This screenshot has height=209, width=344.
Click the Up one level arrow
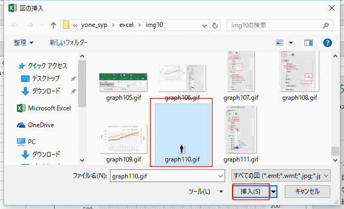[x=53, y=25]
